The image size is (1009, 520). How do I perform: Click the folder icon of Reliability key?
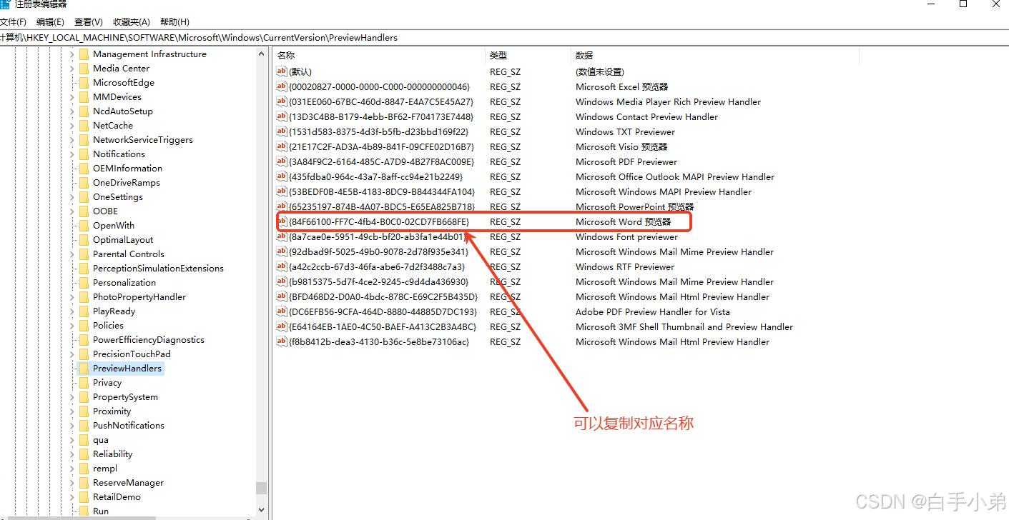coord(84,454)
